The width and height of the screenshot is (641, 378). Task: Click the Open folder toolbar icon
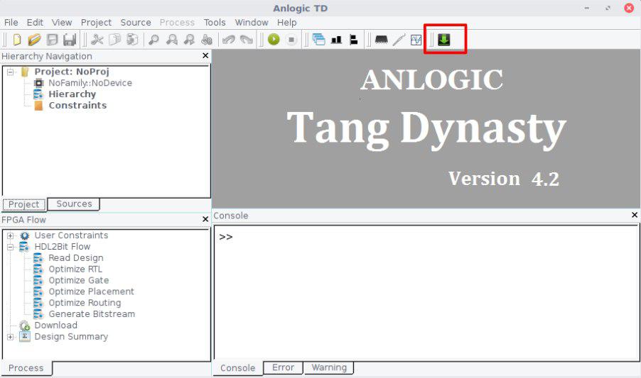click(34, 40)
